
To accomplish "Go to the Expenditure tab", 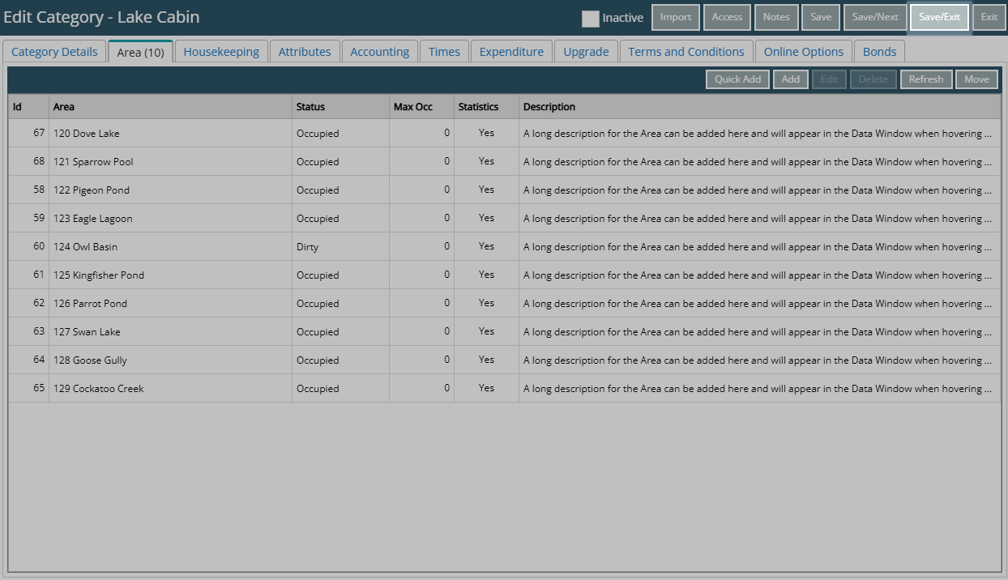I will [511, 52].
